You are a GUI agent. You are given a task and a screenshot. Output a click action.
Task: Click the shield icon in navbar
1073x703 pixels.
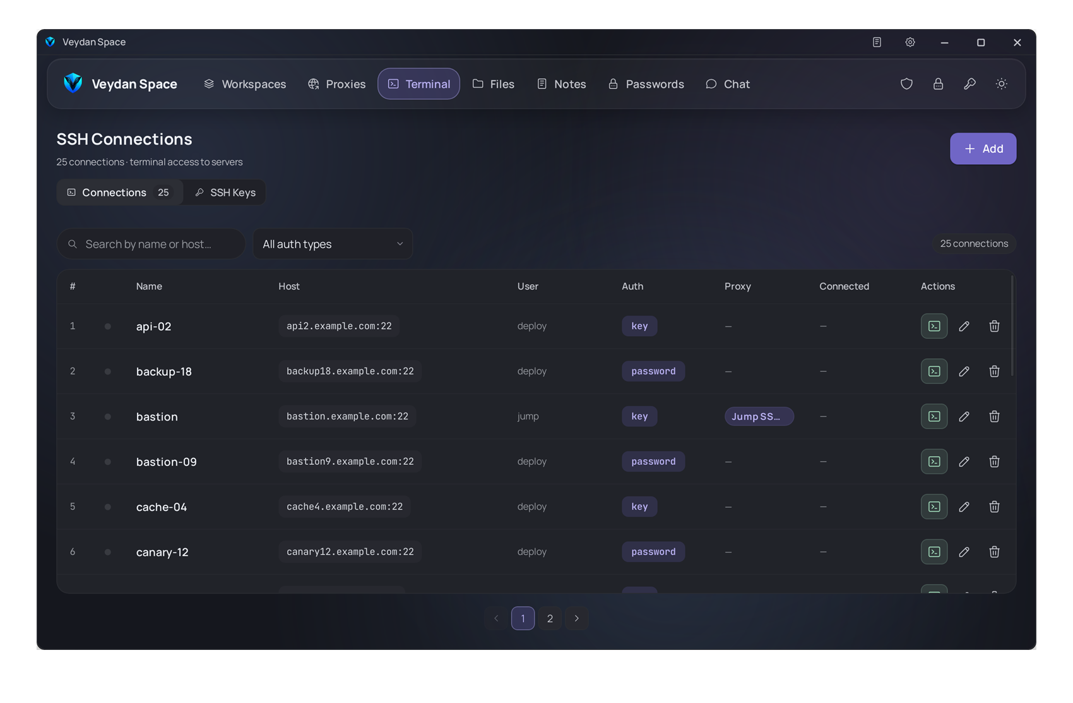click(x=906, y=84)
